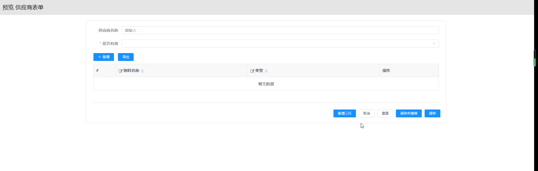Click the edit icon beside 物料名称

120,71
